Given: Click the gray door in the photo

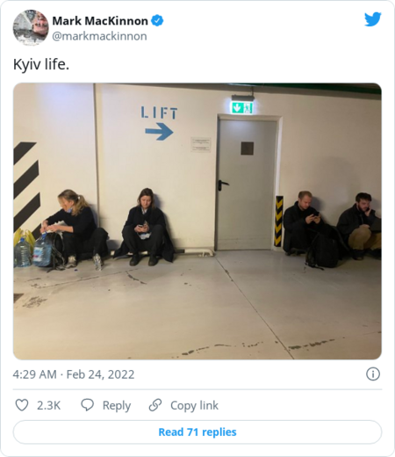Looking at the screenshot, I should point(246,184).
